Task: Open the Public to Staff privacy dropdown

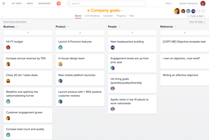Action: pyautogui.click(x=196, y=16)
